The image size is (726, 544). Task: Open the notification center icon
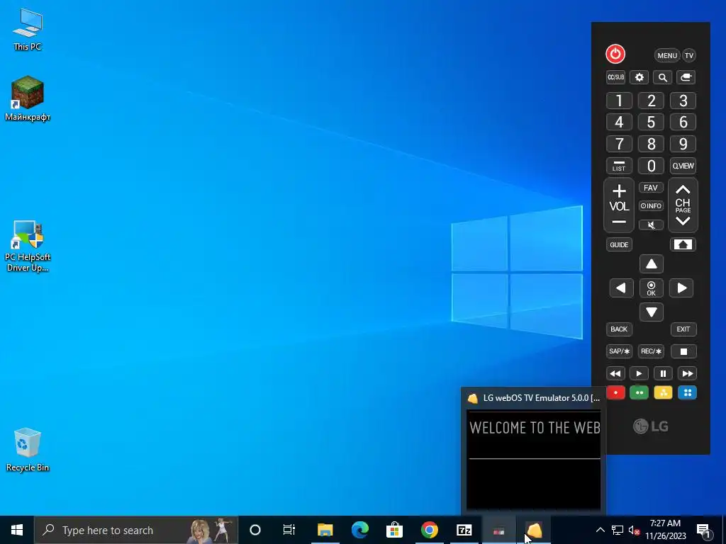coord(704,530)
